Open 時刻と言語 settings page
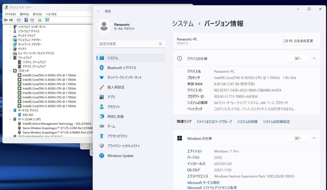327x190 pixels. pyautogui.click(x=131, y=116)
